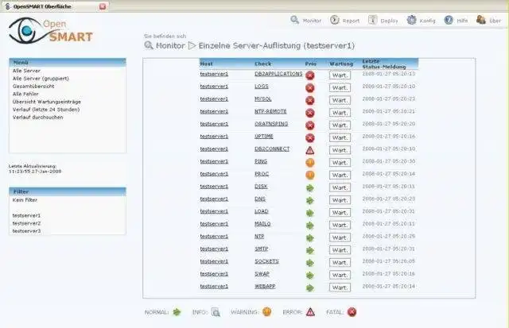This screenshot has height=328, width=509.
Task: Filter by testserver2
Action: [x=26, y=223]
